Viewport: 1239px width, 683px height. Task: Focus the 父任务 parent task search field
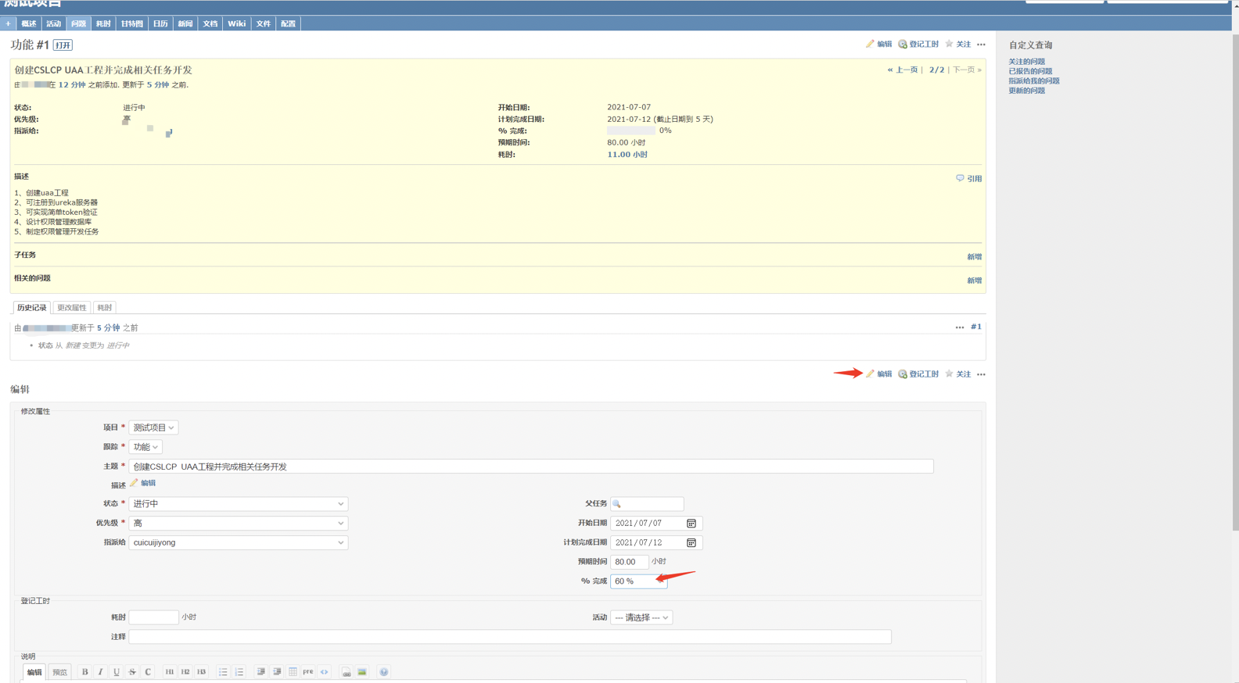click(x=647, y=504)
